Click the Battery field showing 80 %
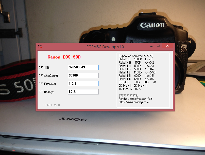Image resolution: width=205 pixels, height=155 pixels. point(83,92)
